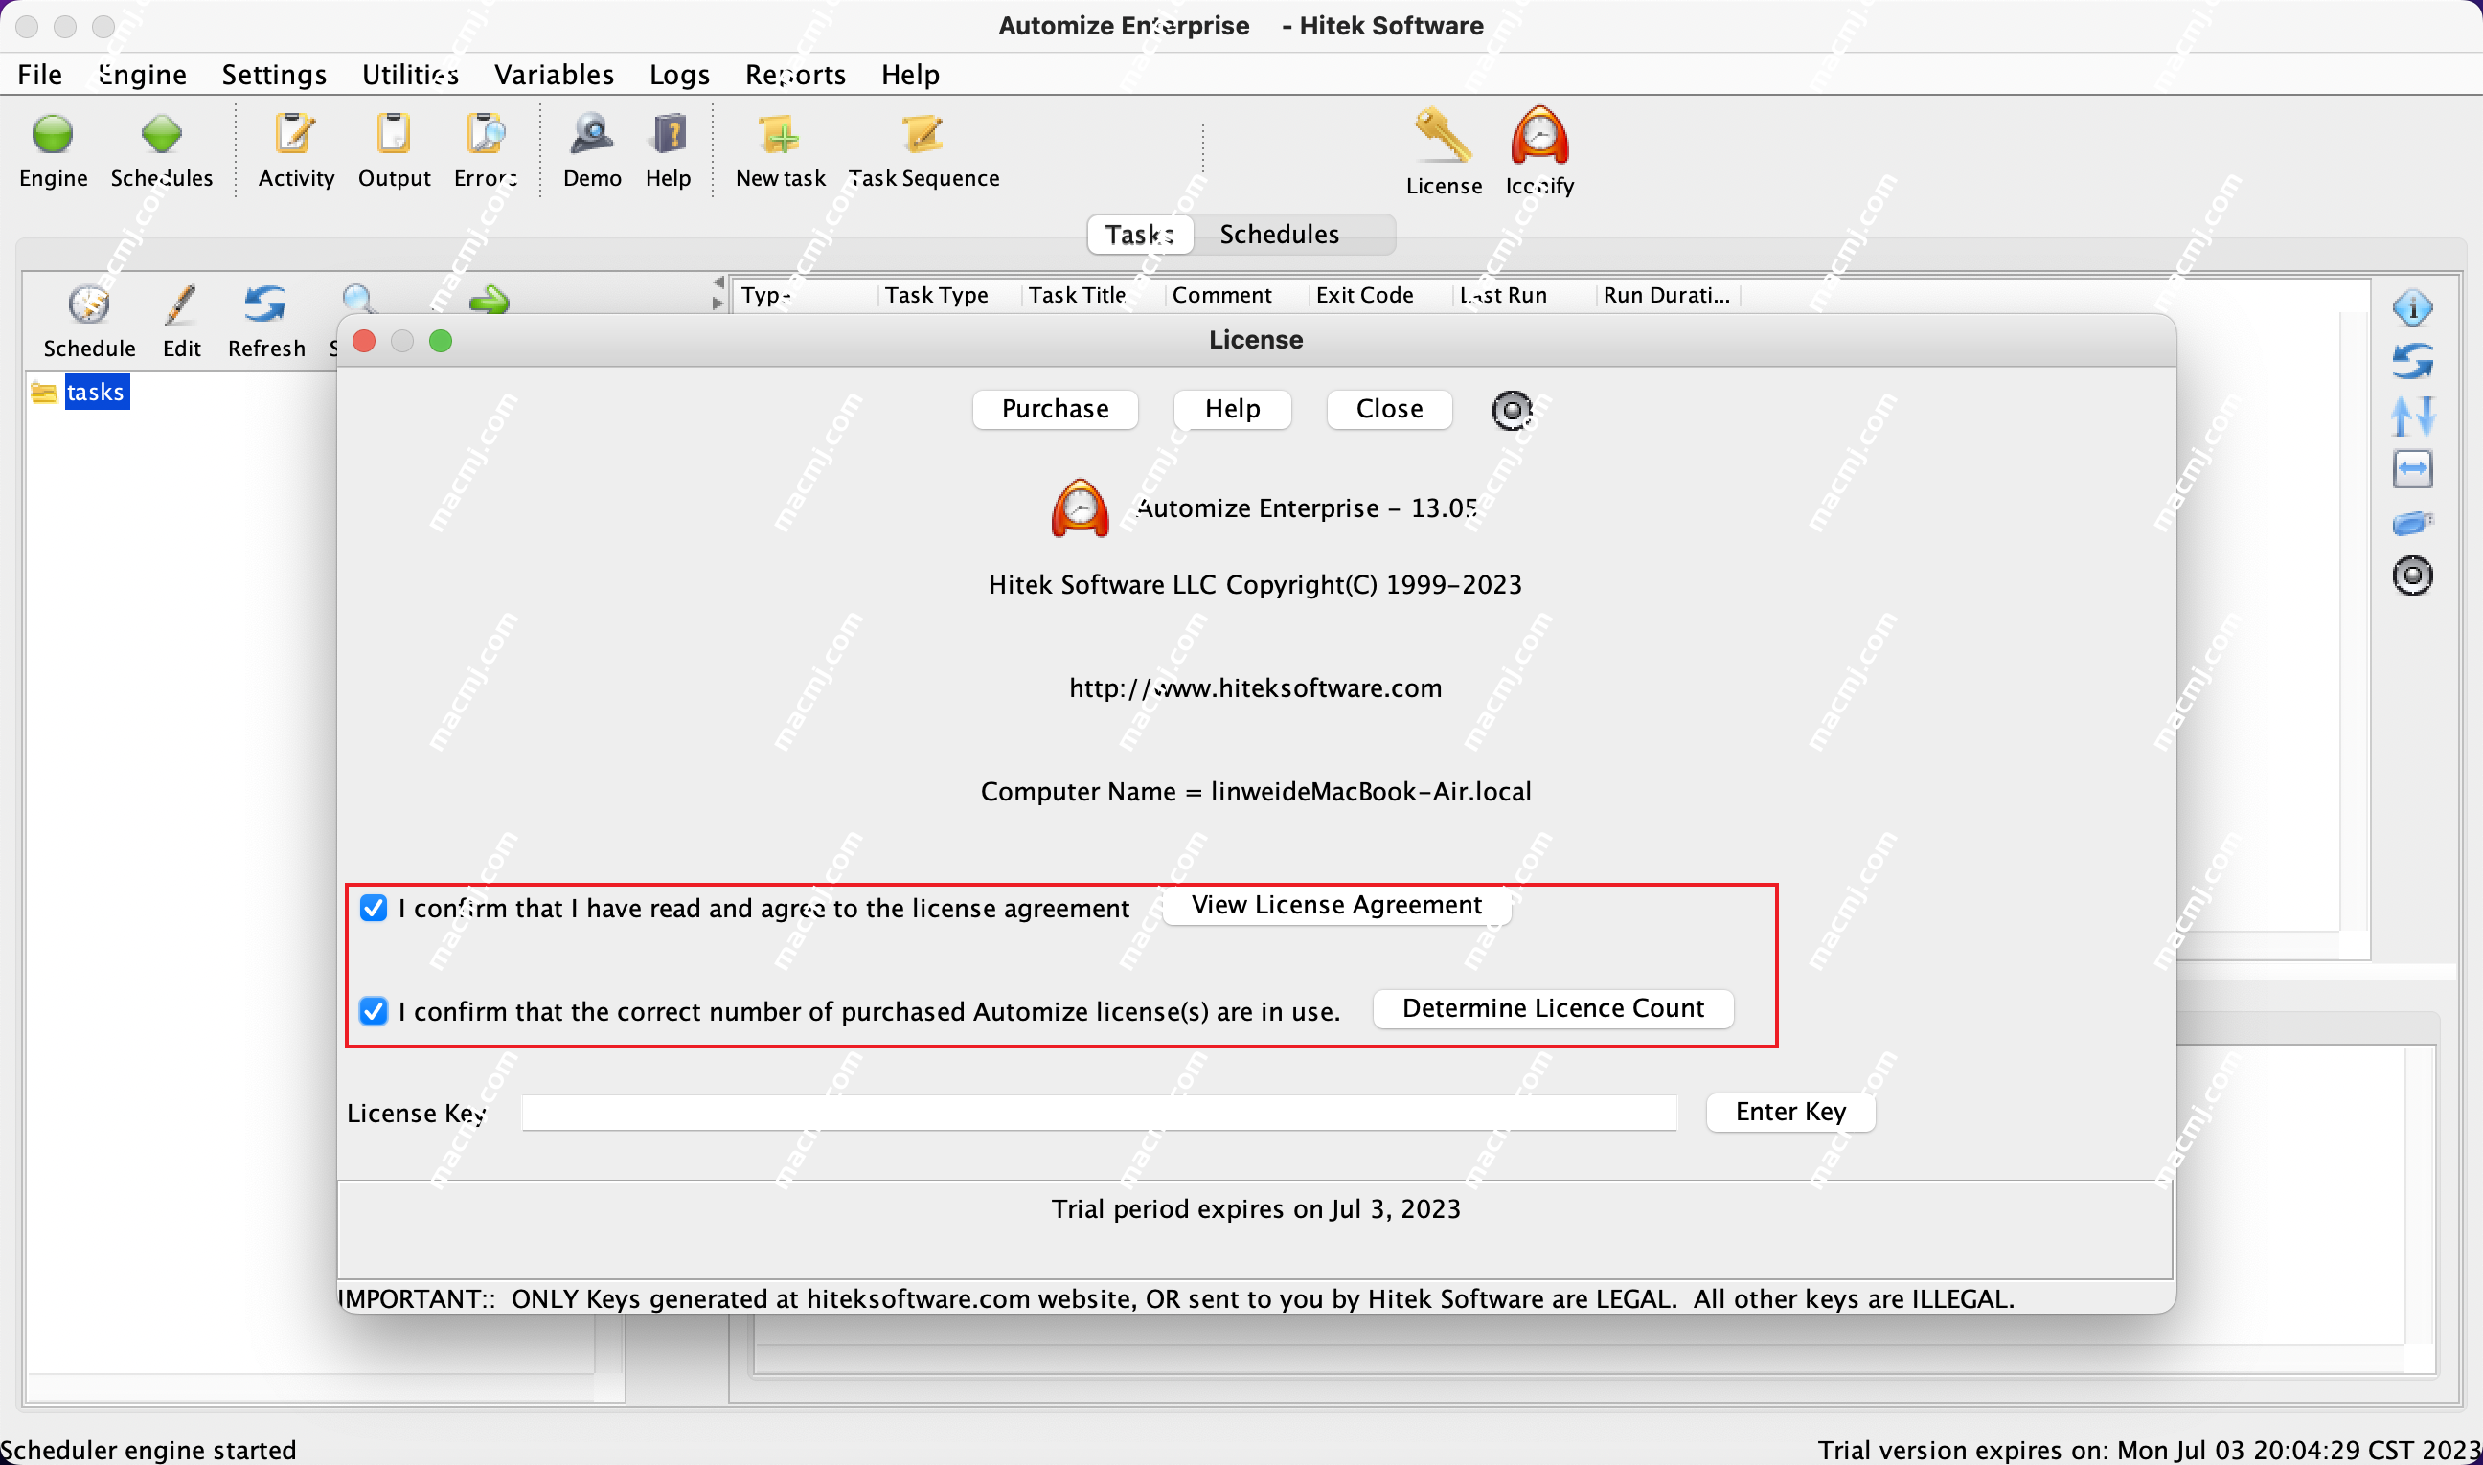Viewport: 2483px width, 1465px height.
Task: Collapse panel with left split arrow
Action: point(718,282)
